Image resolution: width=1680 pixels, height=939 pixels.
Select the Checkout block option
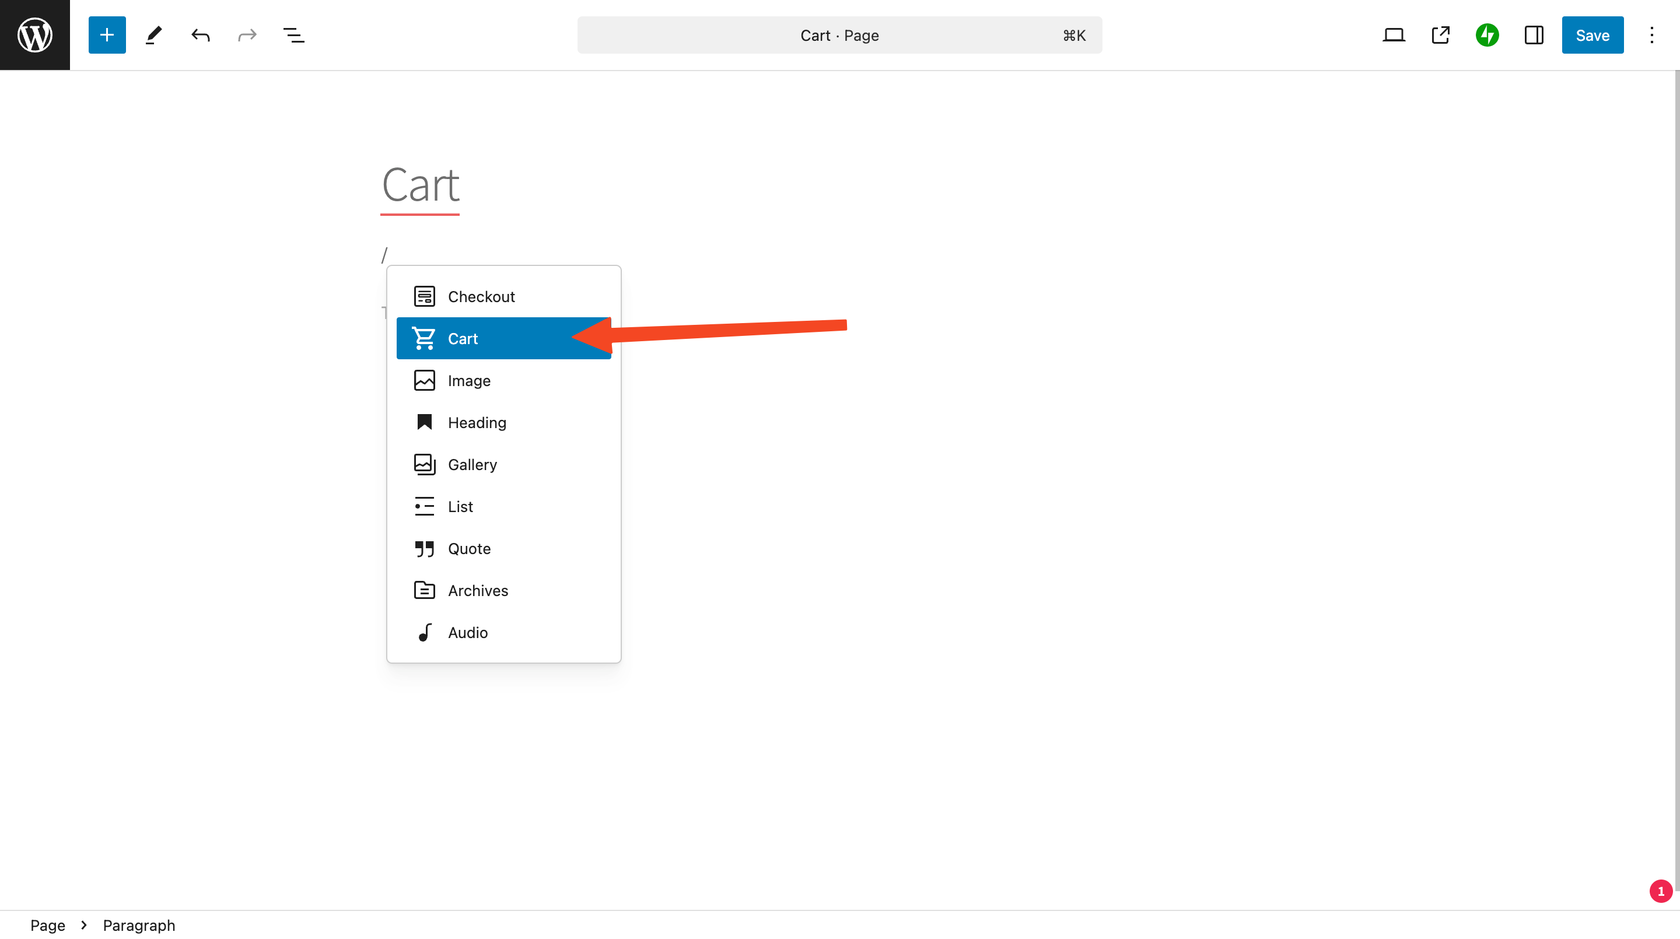click(503, 296)
